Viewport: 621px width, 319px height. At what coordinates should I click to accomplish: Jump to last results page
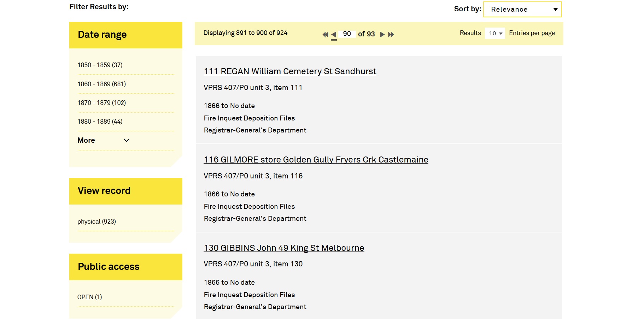coord(391,34)
